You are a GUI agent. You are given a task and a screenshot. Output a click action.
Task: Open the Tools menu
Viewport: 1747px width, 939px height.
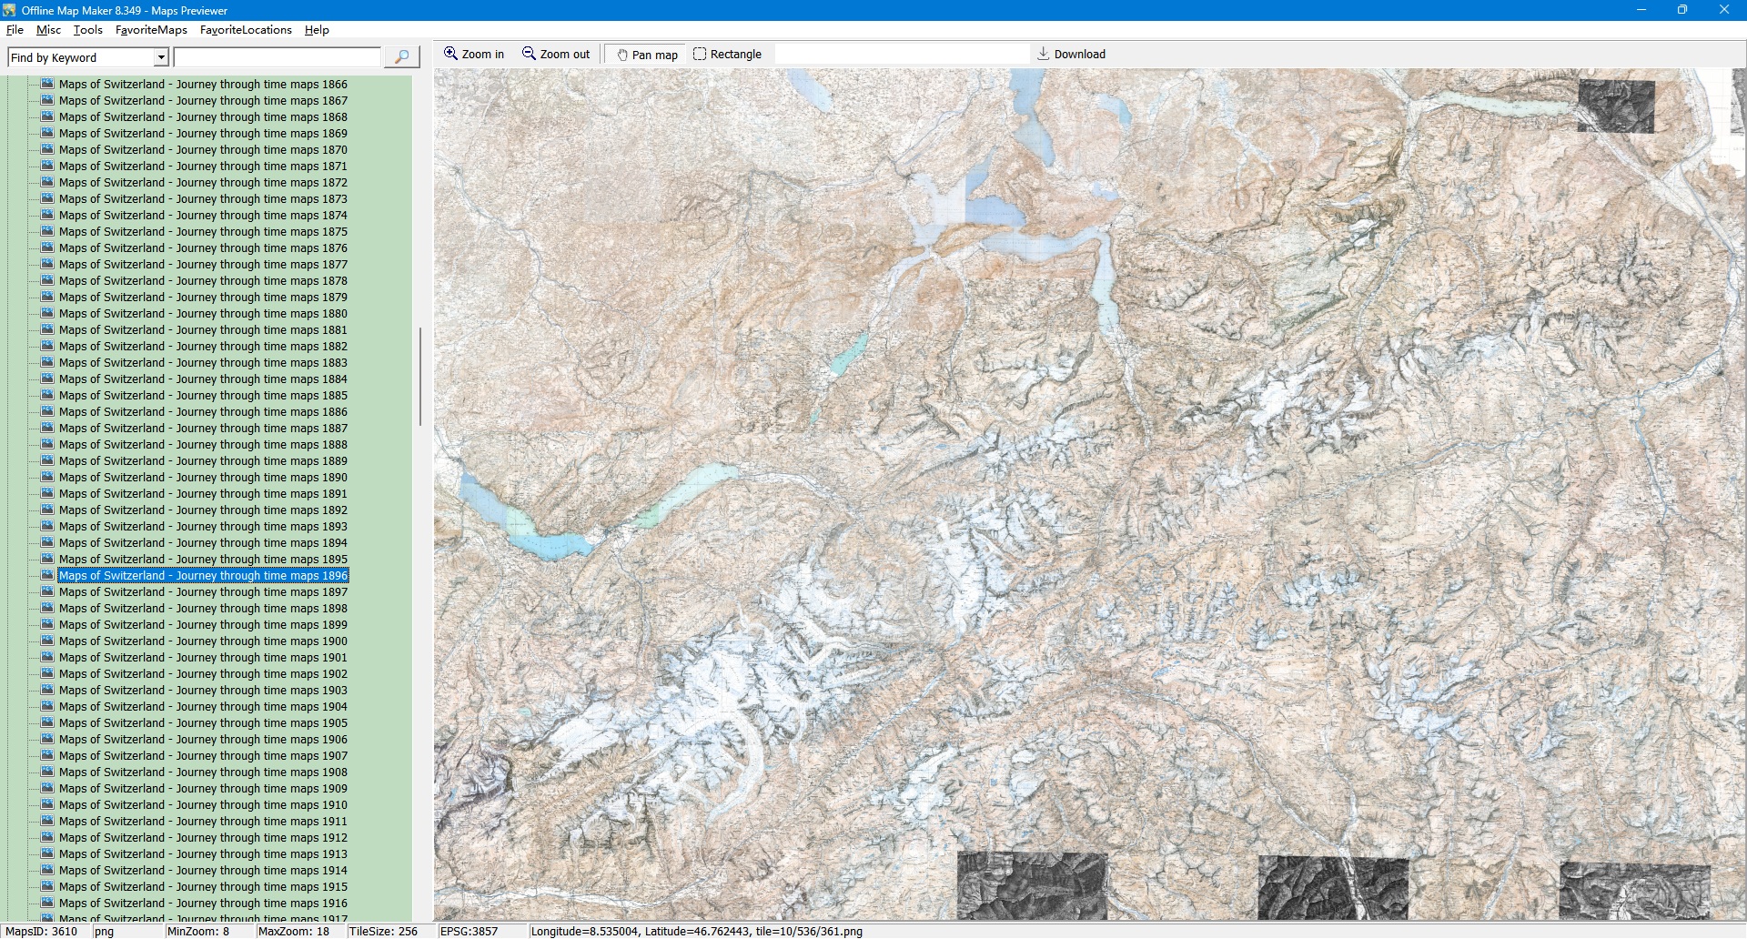pos(87,30)
